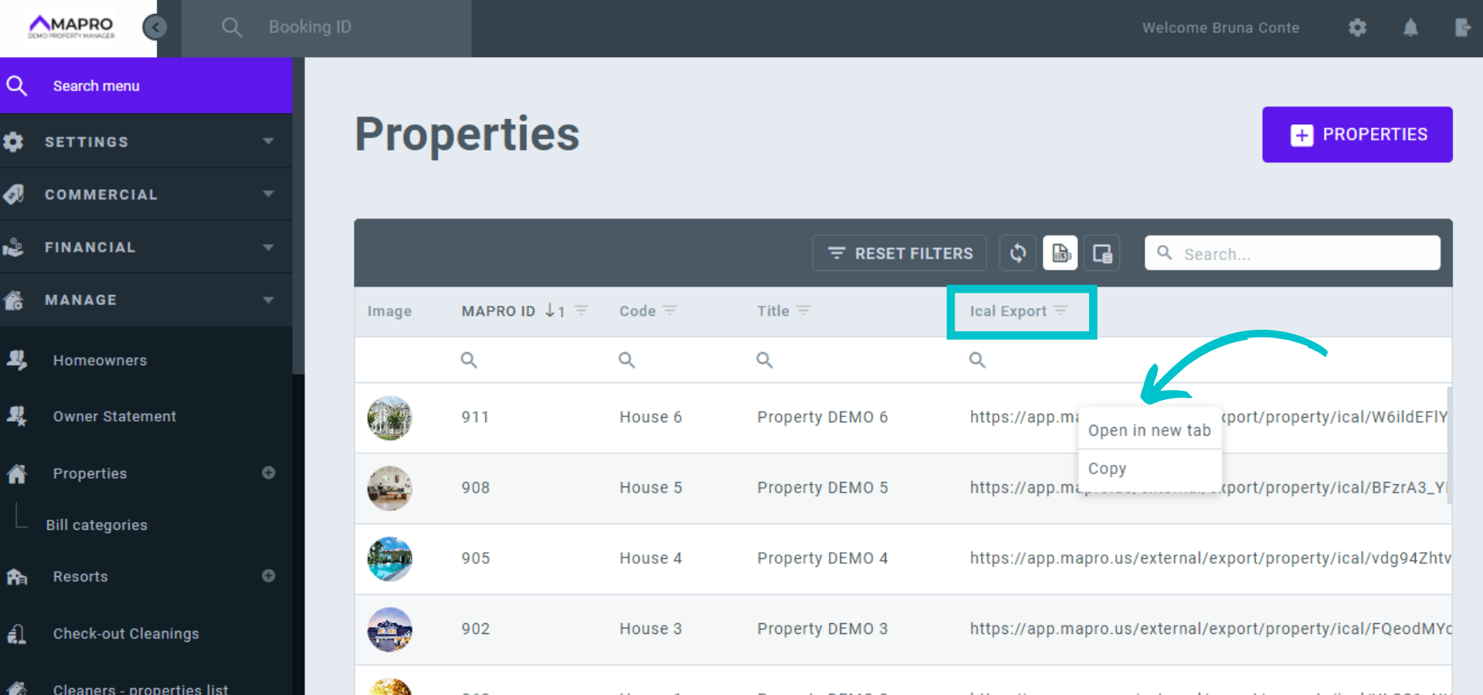Click the settings gear icon in top bar

[x=1357, y=28]
